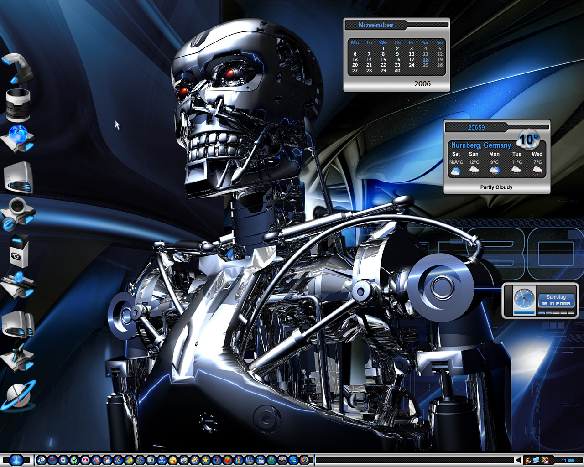
Task: Click the yellow star quick launch icon
Action: tap(205, 460)
